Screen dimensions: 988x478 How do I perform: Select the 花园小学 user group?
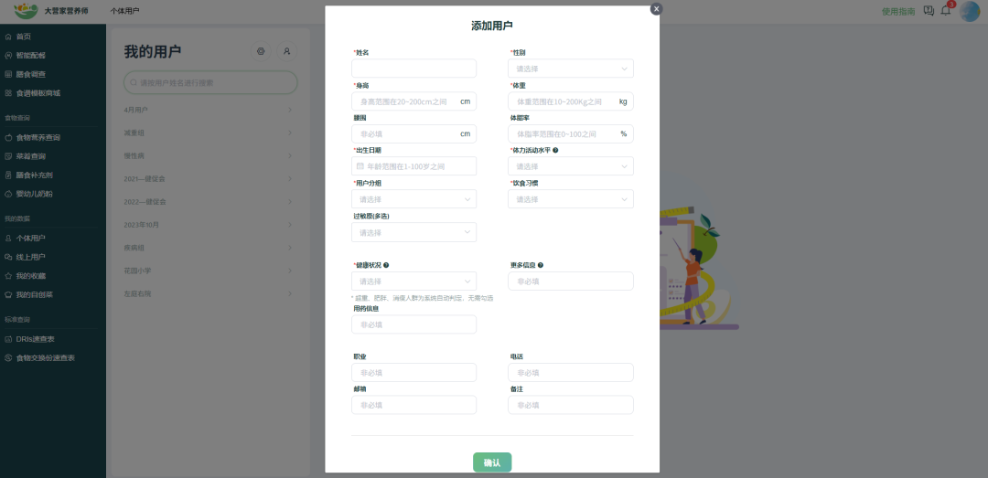(210, 271)
